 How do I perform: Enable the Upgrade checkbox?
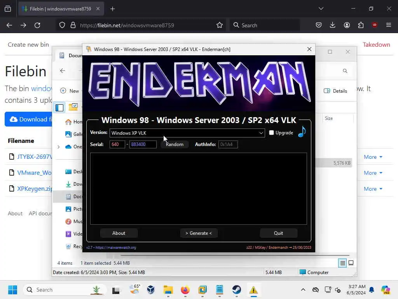tap(271, 133)
